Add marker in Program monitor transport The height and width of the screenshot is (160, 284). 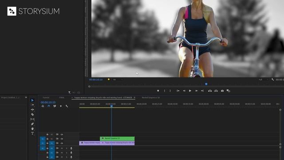point(158,91)
